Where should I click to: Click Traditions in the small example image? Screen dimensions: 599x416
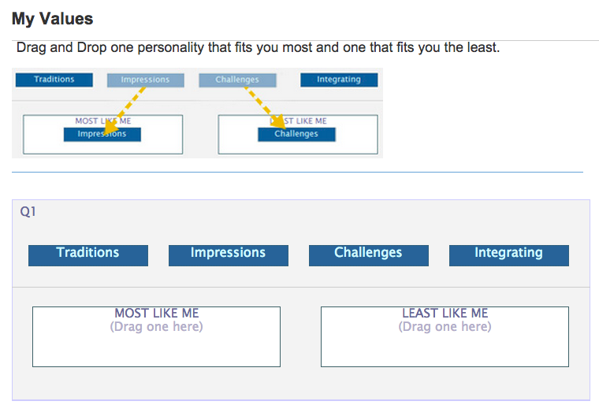(54, 80)
